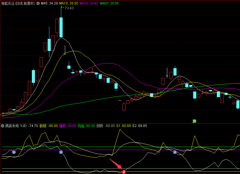Select the sad face marker below price peak
The width and height of the screenshot is (240, 174).
pyautogui.click(x=61, y=152)
